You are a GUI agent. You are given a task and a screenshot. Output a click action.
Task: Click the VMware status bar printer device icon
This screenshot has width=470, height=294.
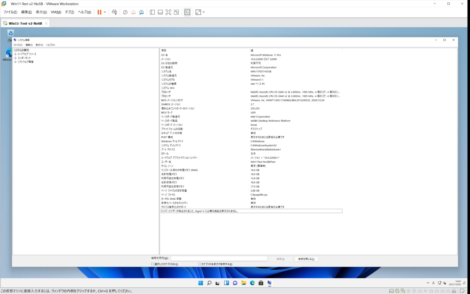tap(454, 291)
